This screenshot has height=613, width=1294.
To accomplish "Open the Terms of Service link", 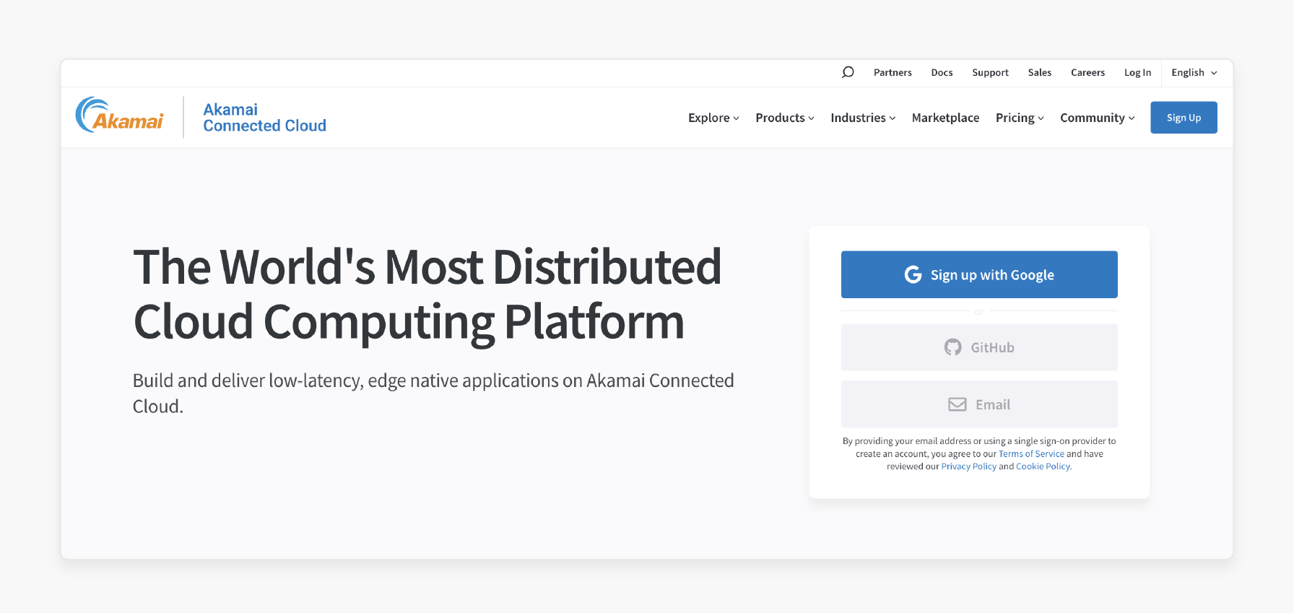I will [x=1031, y=453].
